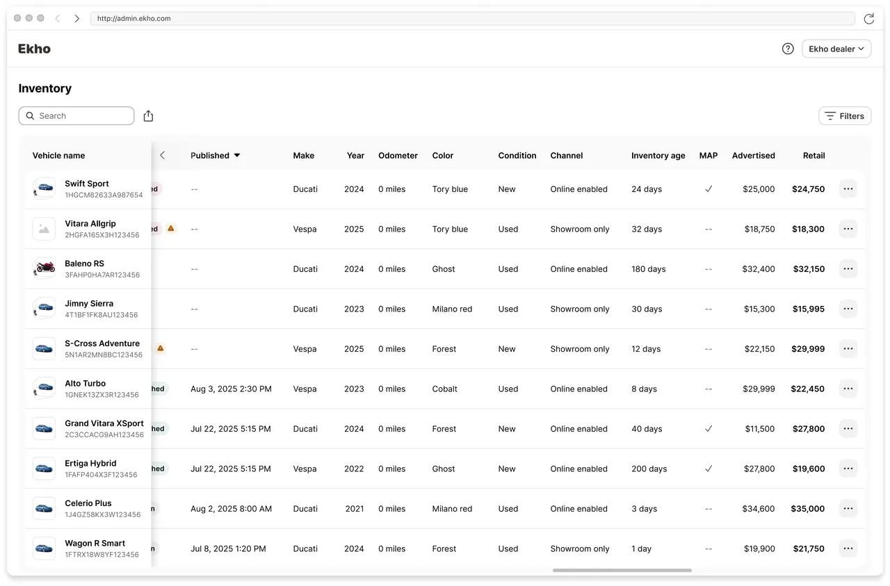Click the browser address bar
Image resolution: width=890 pixels, height=586 pixels.
click(x=473, y=19)
